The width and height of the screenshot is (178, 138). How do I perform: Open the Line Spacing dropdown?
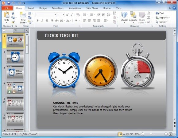pos(109,14)
